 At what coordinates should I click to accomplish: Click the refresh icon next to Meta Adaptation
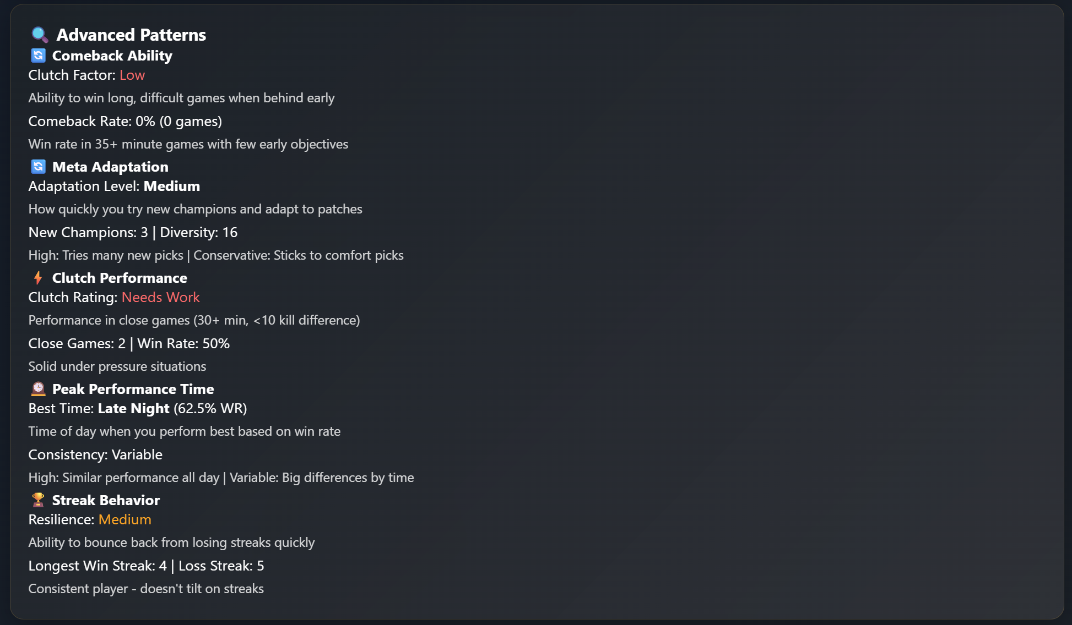click(38, 167)
